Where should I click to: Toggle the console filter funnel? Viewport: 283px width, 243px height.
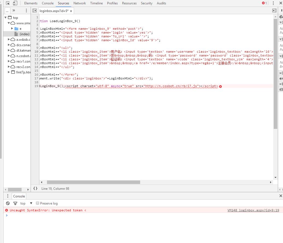tap(15, 203)
